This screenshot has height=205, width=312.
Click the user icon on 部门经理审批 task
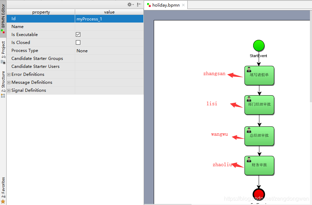249,99
